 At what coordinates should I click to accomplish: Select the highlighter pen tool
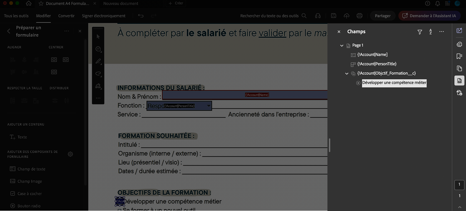click(98, 61)
